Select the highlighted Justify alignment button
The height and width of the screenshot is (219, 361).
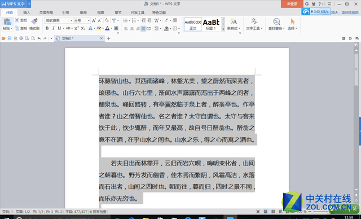coord(143,29)
